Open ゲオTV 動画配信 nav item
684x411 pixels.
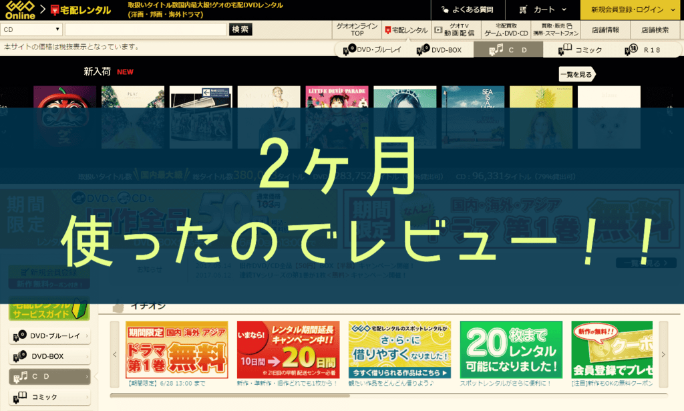pos(456,29)
